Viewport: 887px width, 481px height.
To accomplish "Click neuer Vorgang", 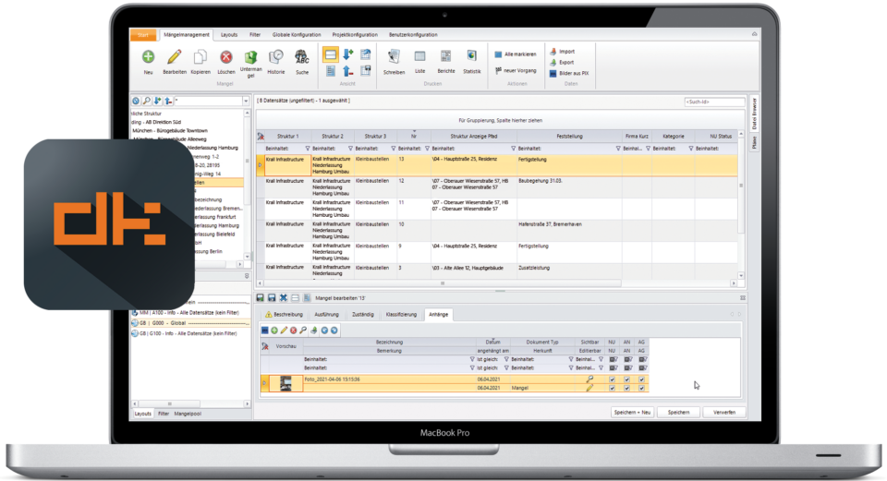I will point(516,71).
